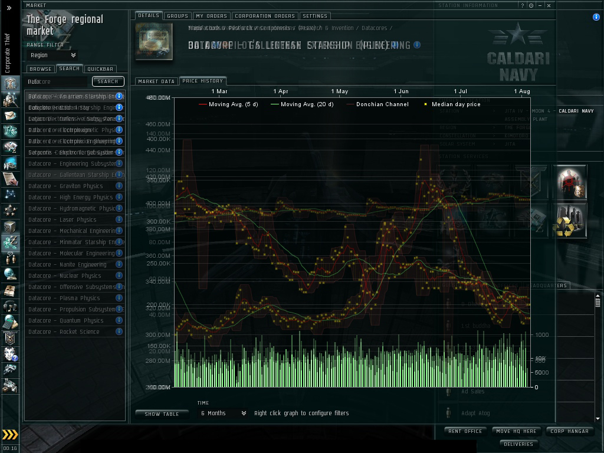
Task: Select Datacore - Quantum Physics row
Action: point(75,320)
